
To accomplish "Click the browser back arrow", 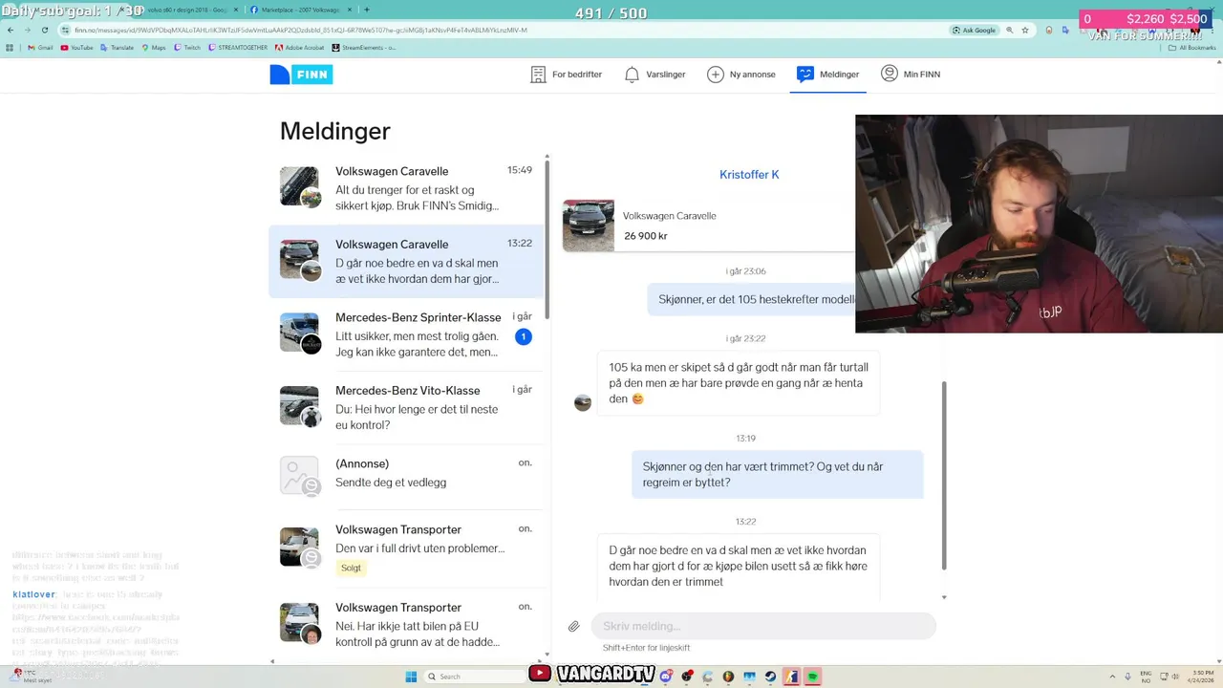I will tap(10, 30).
